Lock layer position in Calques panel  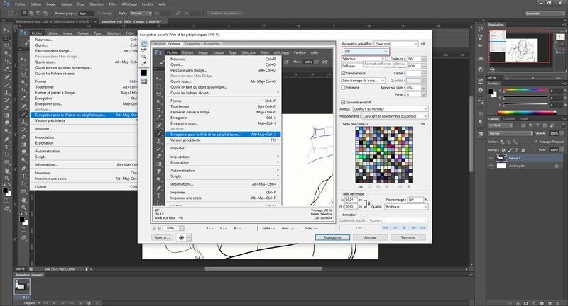517,150
